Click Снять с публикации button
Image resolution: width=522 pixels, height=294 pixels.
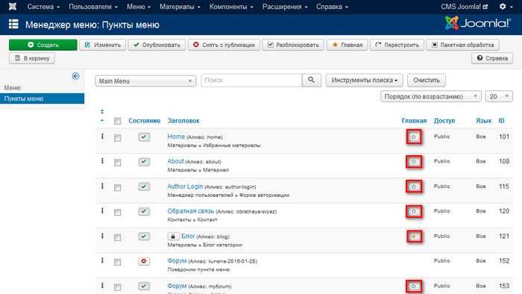point(224,45)
